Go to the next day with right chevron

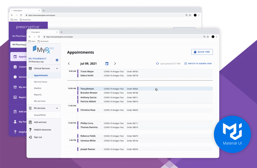tap(115, 64)
